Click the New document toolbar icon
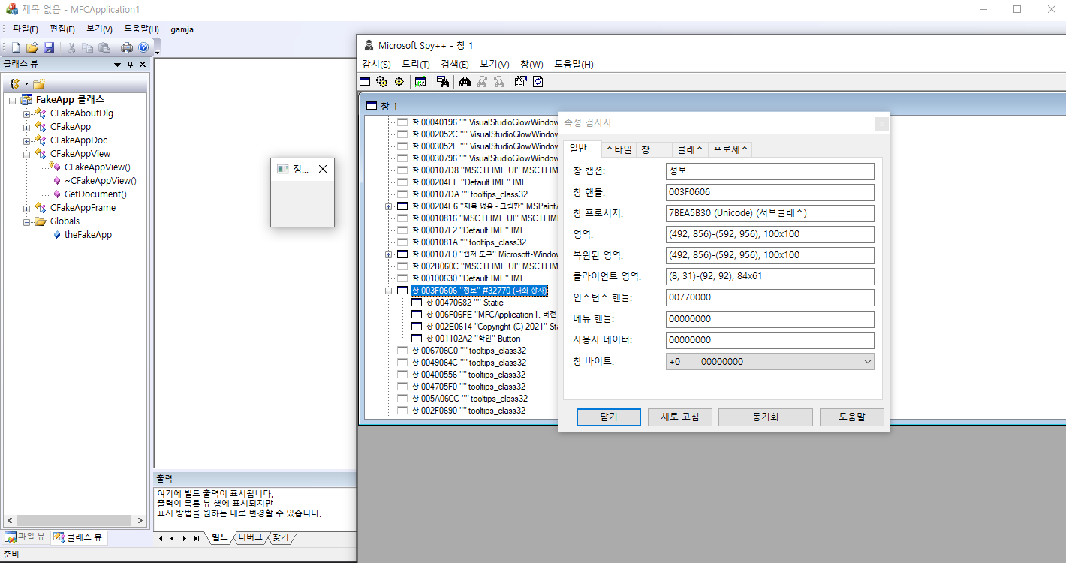Image resolution: width=1066 pixels, height=563 pixels. (16, 47)
